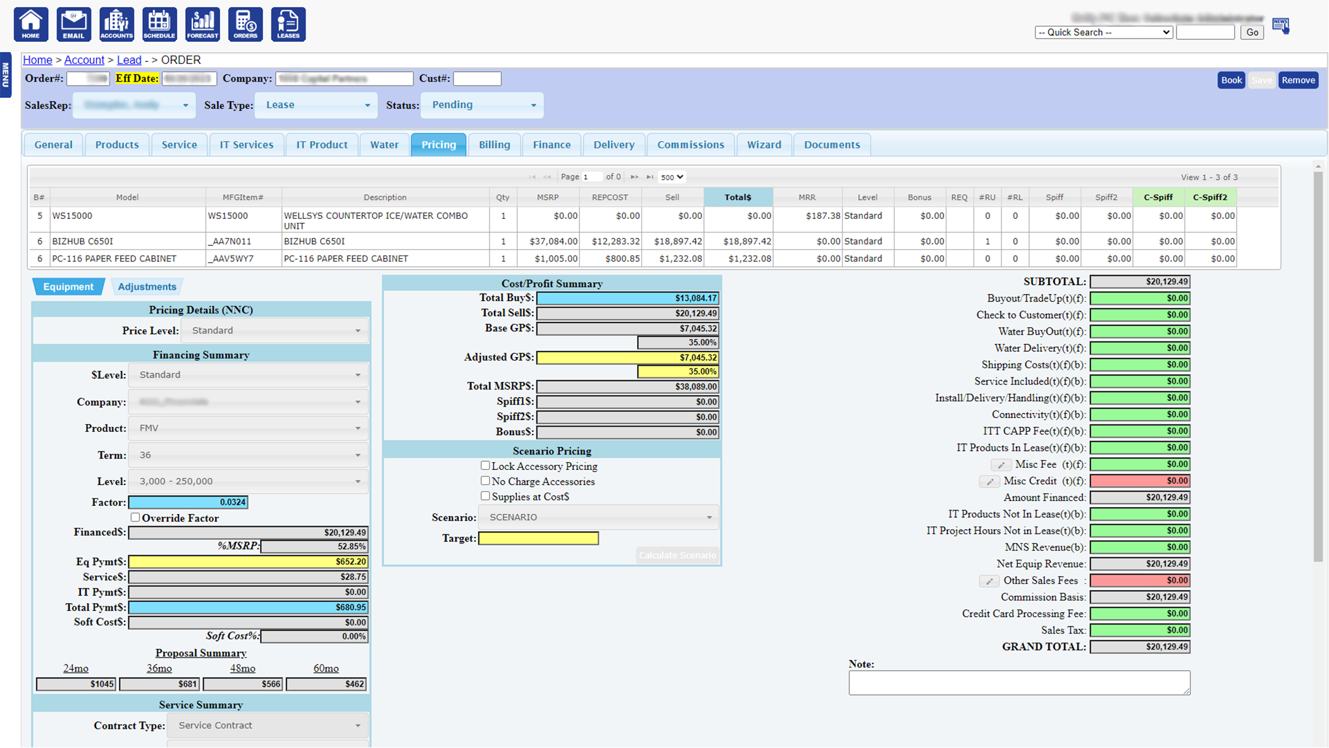Viewport: 1329px width, 748px height.
Task: Click the Leases toolbar icon
Action: pyautogui.click(x=288, y=24)
